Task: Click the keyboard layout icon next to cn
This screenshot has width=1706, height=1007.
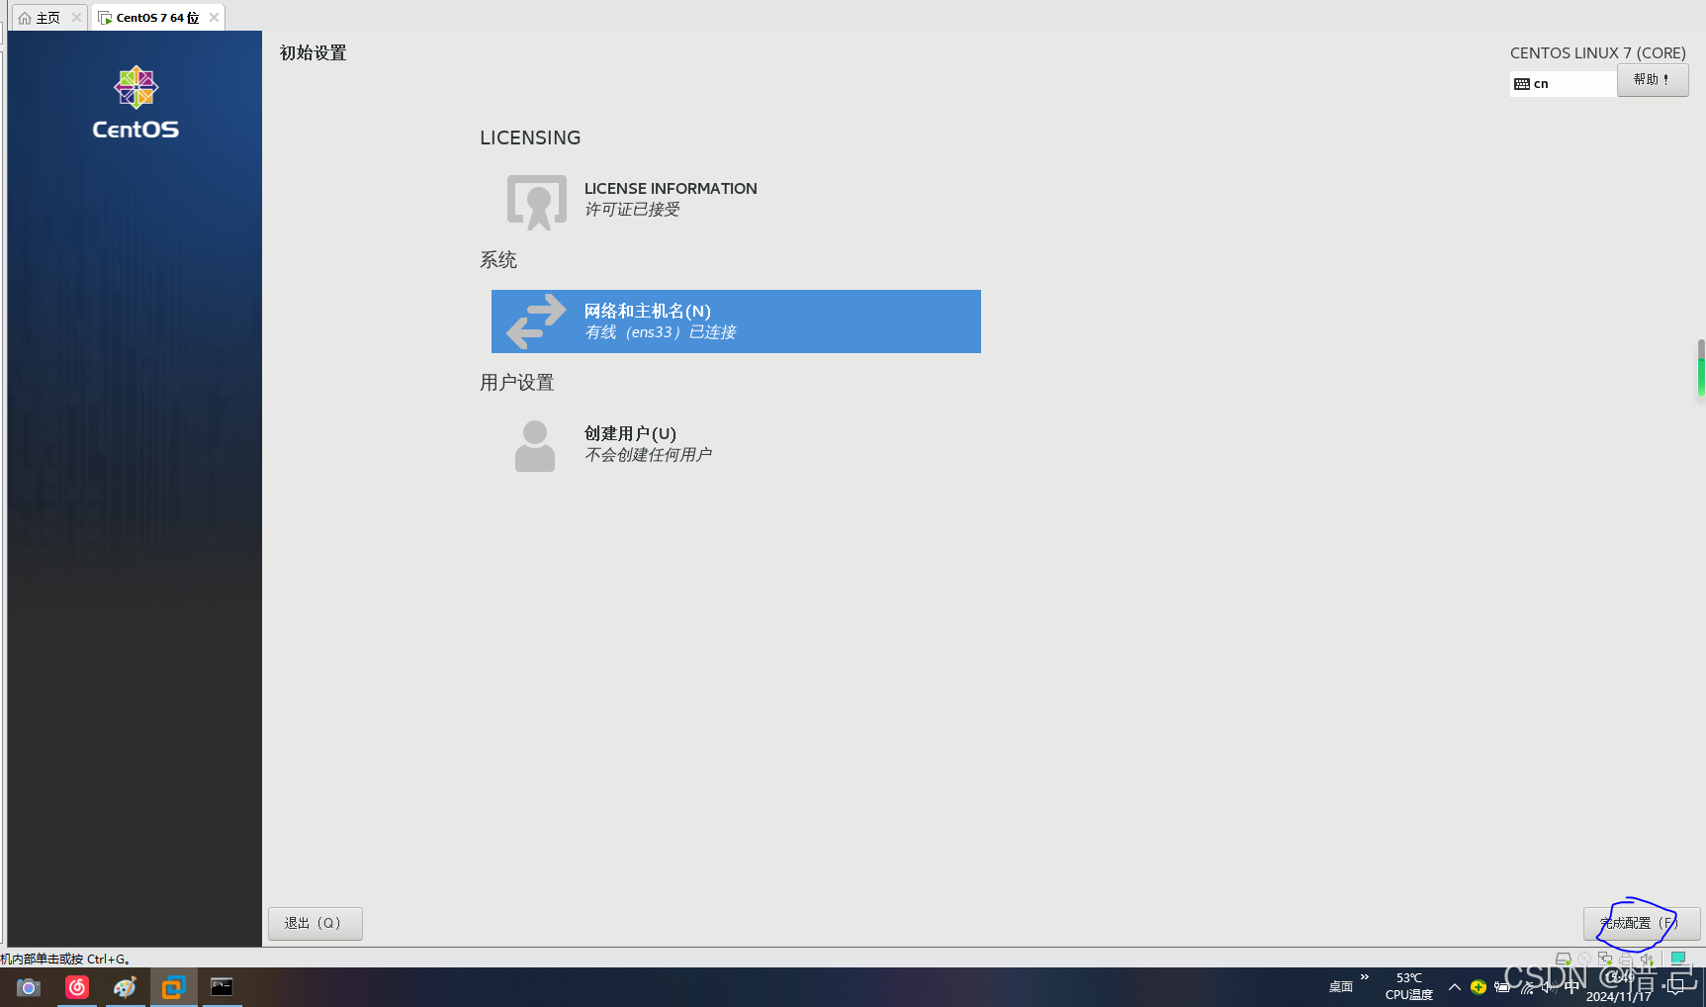Action: click(1522, 84)
